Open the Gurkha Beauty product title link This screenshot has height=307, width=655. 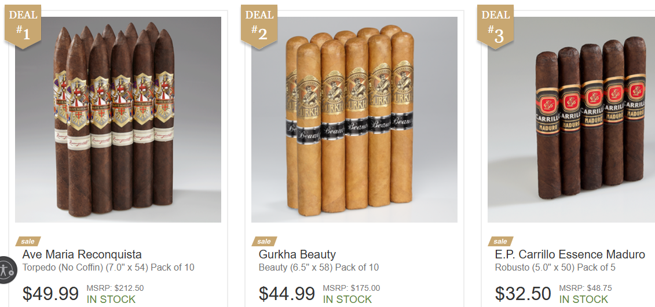[297, 254]
